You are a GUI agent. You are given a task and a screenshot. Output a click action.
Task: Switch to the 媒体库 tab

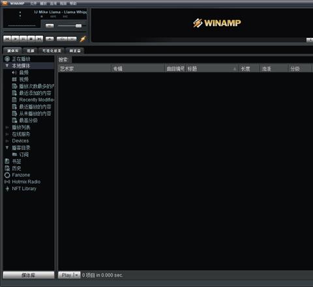pos(12,51)
